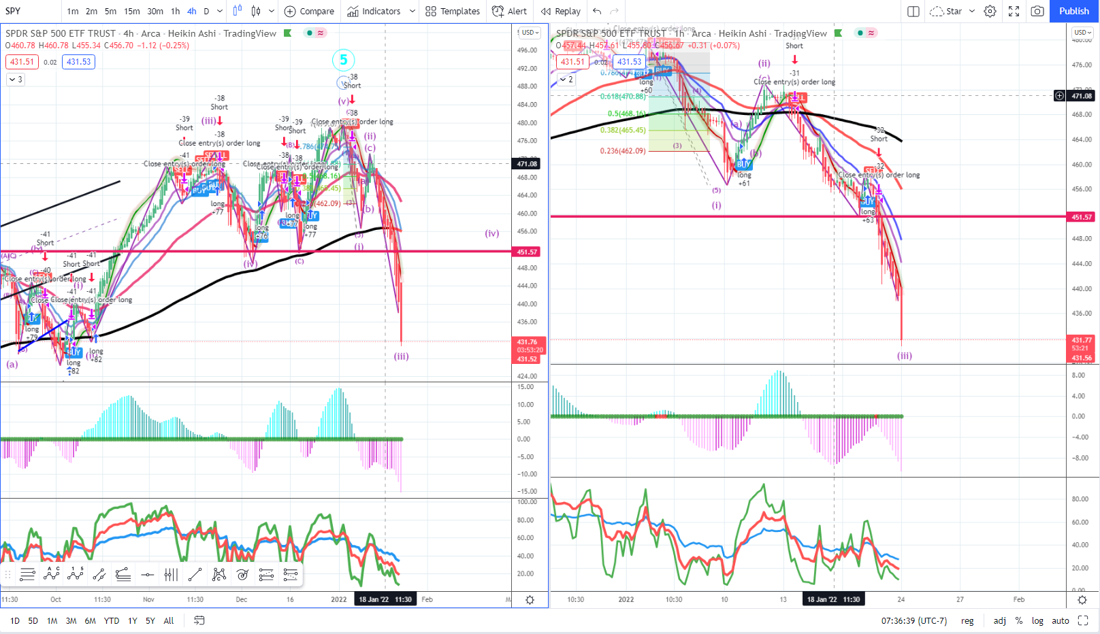Take a chart snapshot with camera icon
This screenshot has width=1100, height=634.
(x=1037, y=11)
